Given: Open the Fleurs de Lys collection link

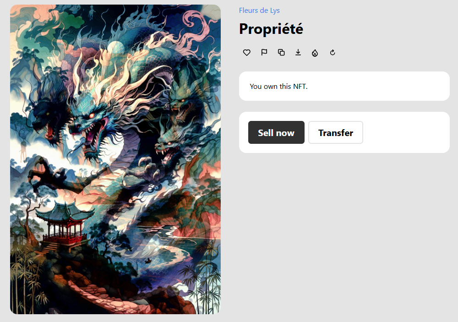Looking at the screenshot, I should click(259, 11).
